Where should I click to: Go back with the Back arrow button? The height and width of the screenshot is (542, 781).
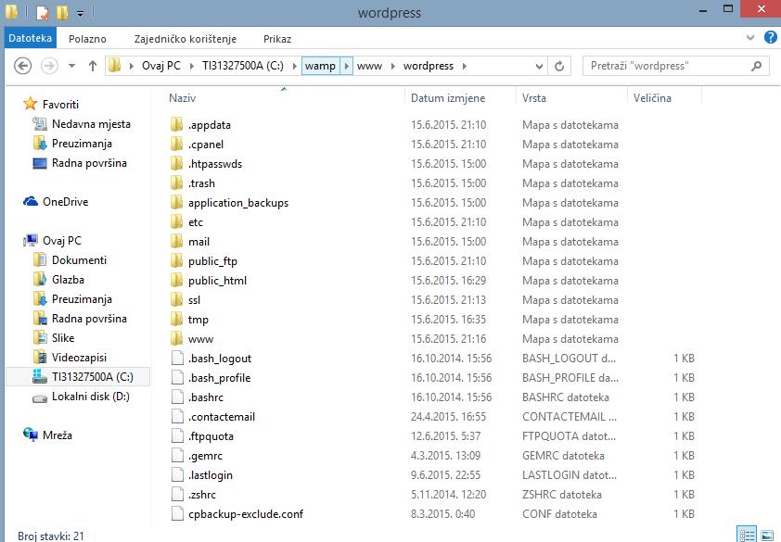pos(22,66)
